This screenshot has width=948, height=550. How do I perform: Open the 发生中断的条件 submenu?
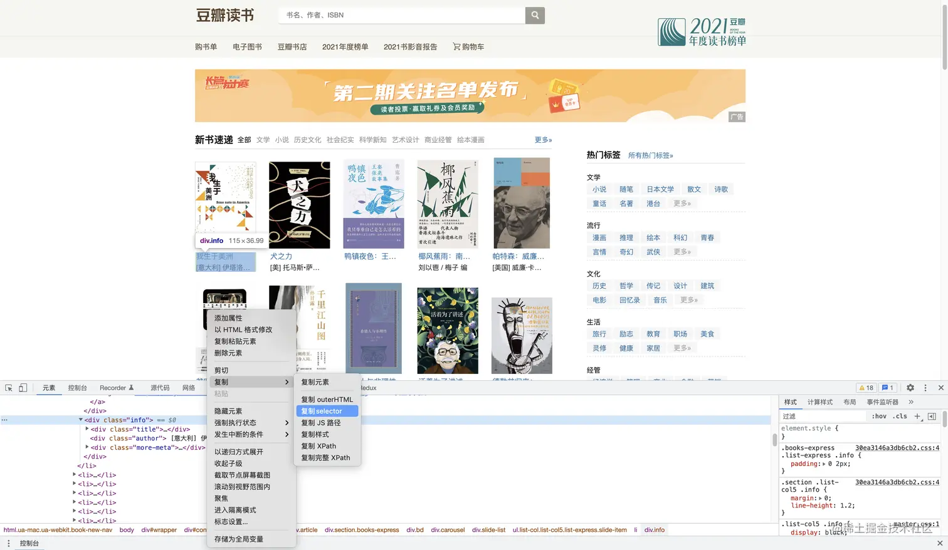[251, 435]
